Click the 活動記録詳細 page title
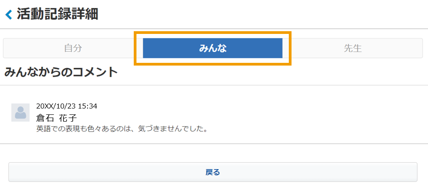The height and width of the screenshot is (189, 428). click(x=57, y=14)
